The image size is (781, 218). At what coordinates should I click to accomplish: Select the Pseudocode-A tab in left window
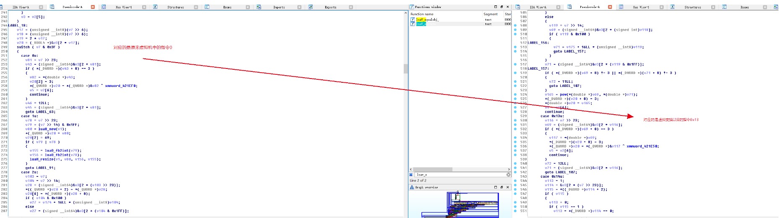(x=72, y=7)
